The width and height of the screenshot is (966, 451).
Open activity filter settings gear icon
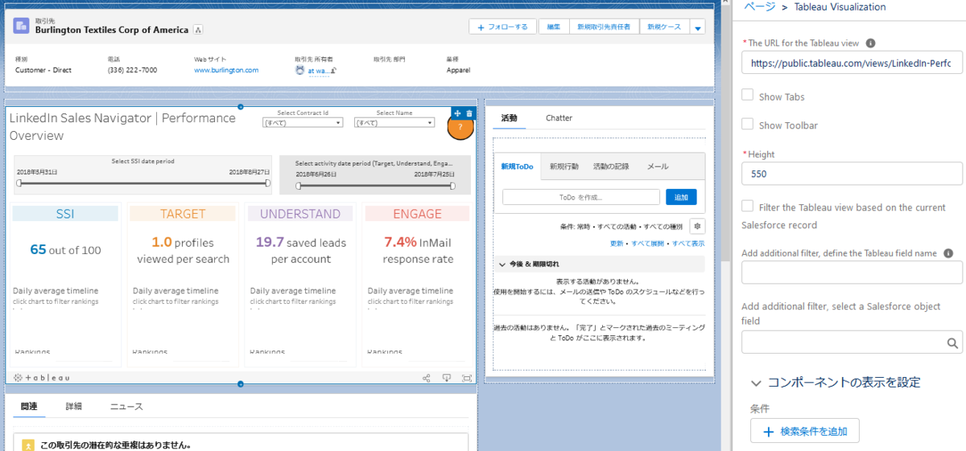pyautogui.click(x=697, y=227)
